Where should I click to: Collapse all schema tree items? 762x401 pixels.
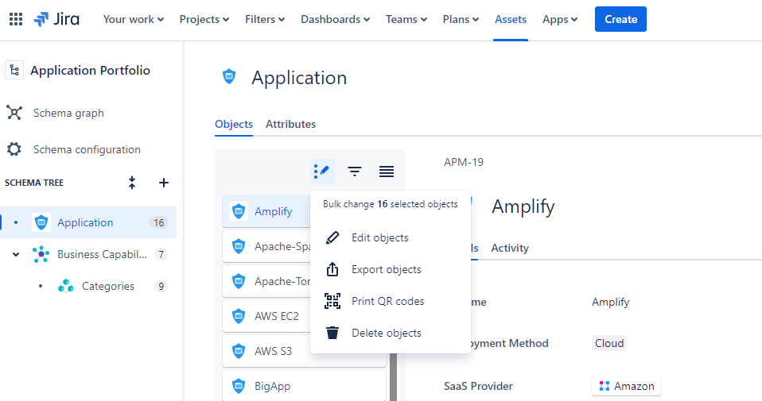point(132,183)
